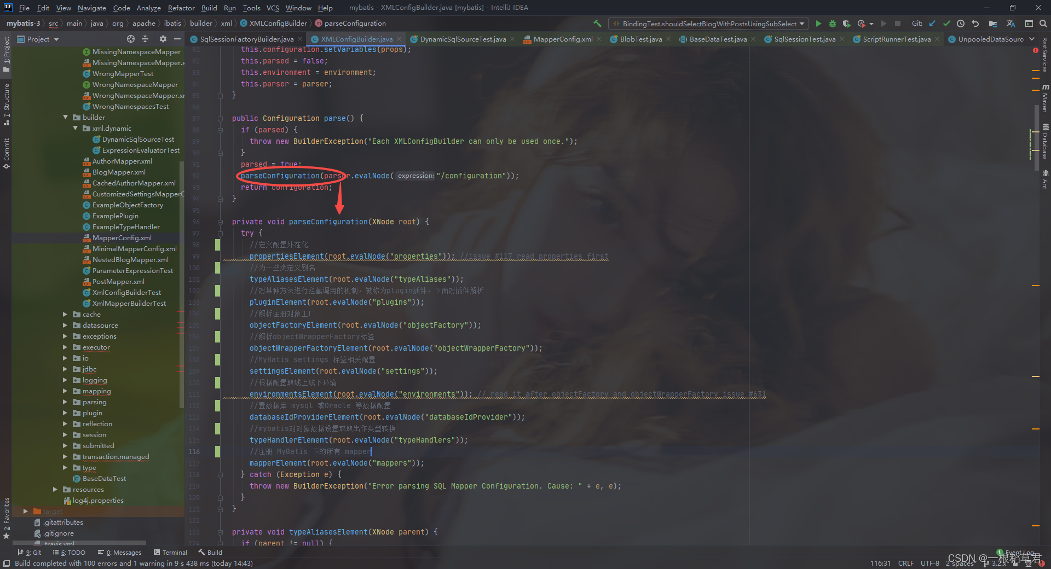Click the 116:31 caret position in the status bar
Image resolution: width=1051 pixels, height=569 pixels.
coord(880,563)
